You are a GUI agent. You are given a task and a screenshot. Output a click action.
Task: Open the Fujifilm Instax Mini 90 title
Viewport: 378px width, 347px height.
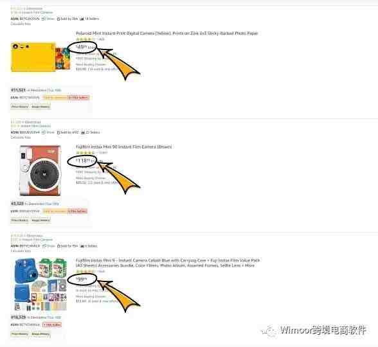tap(123, 147)
